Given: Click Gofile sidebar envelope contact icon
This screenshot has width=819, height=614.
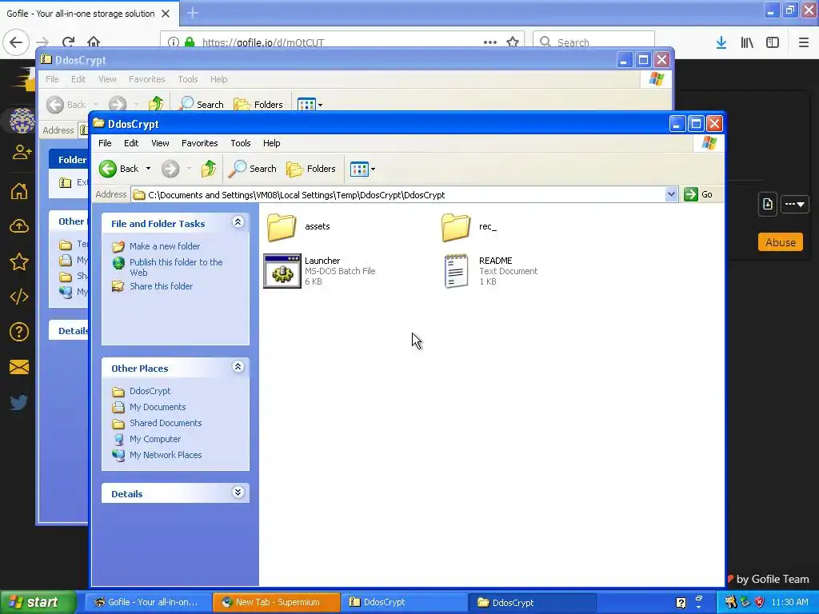Looking at the screenshot, I should coord(19,367).
